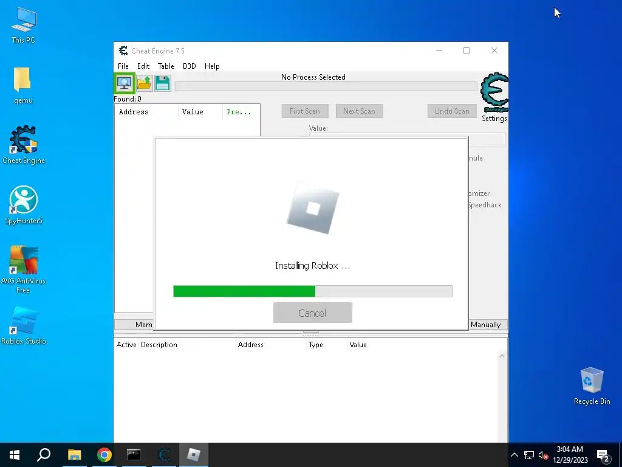Click the open file folder icon
Viewport: 622px width, 467px height.
pos(144,83)
